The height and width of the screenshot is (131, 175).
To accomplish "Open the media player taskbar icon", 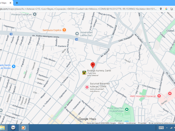I will (x=24, y=128).
